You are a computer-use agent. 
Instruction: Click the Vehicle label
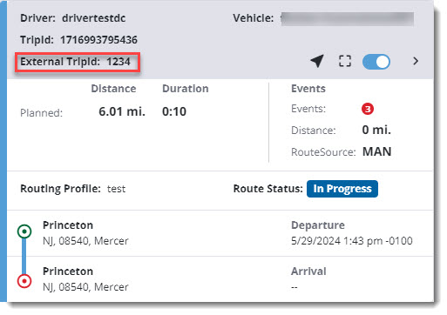pyautogui.click(x=254, y=18)
